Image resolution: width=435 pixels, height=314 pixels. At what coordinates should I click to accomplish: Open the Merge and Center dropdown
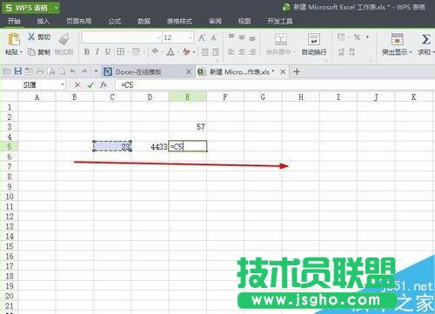click(x=294, y=52)
